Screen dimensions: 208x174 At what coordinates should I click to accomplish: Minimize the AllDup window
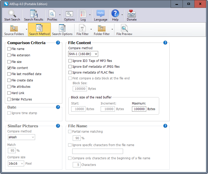(176, 4)
